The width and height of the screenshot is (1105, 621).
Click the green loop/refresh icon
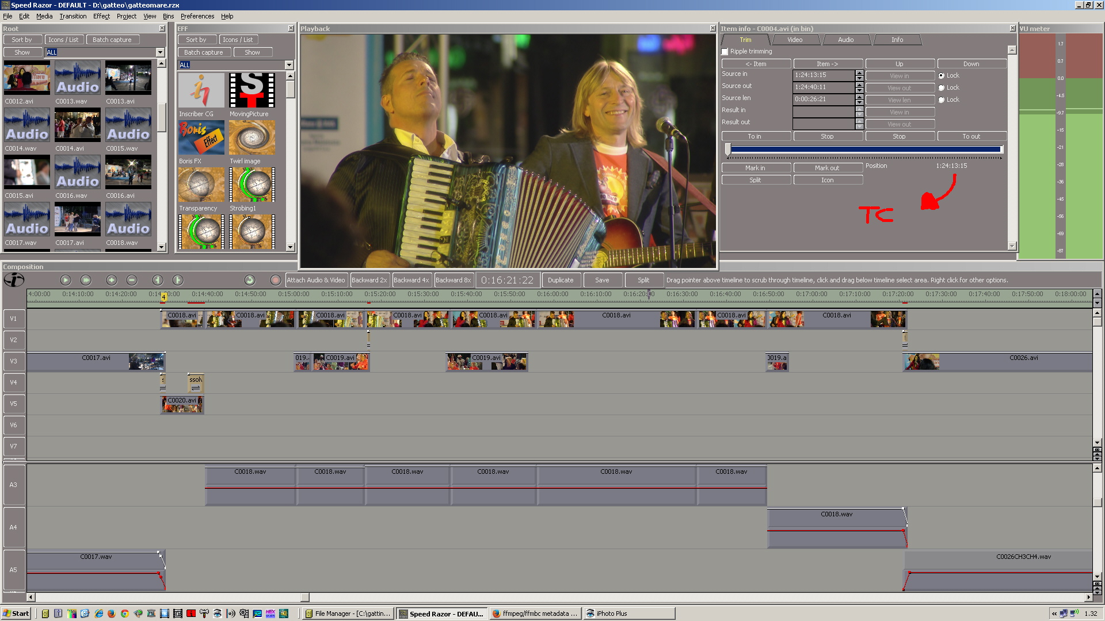(249, 280)
